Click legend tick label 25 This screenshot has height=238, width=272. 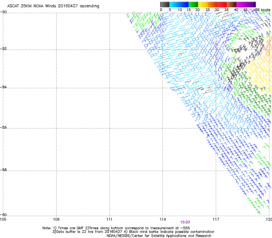tap(208, 10)
